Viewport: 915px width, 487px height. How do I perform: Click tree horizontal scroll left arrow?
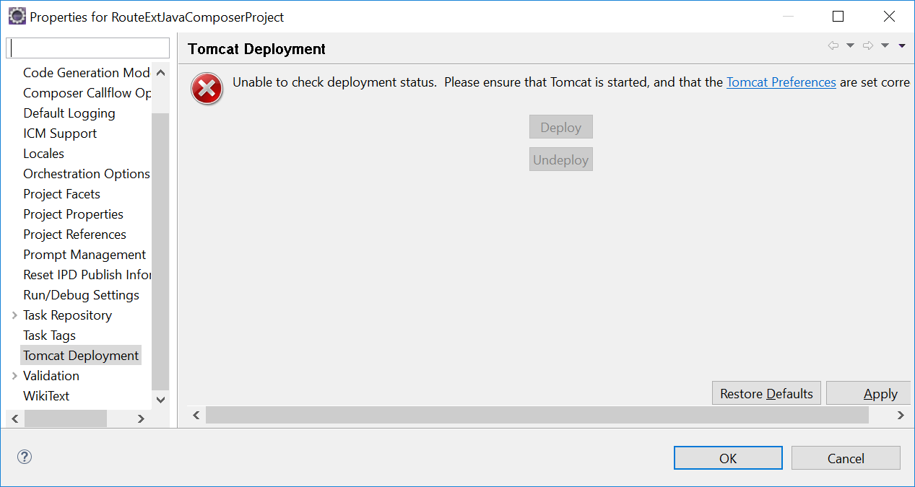pyautogui.click(x=15, y=418)
